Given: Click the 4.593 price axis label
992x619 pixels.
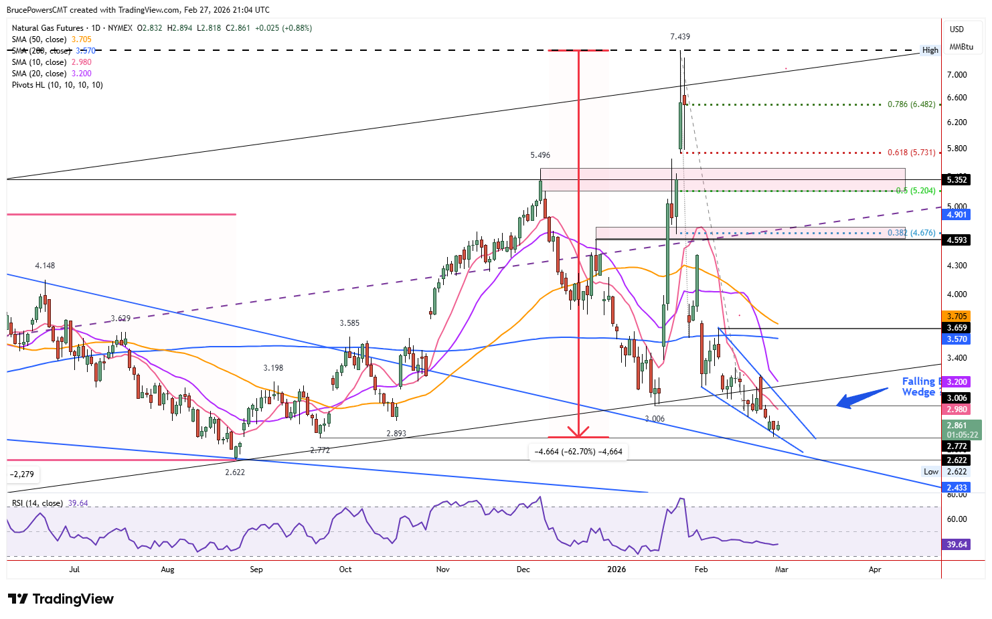Looking at the screenshot, I should pyautogui.click(x=957, y=240).
